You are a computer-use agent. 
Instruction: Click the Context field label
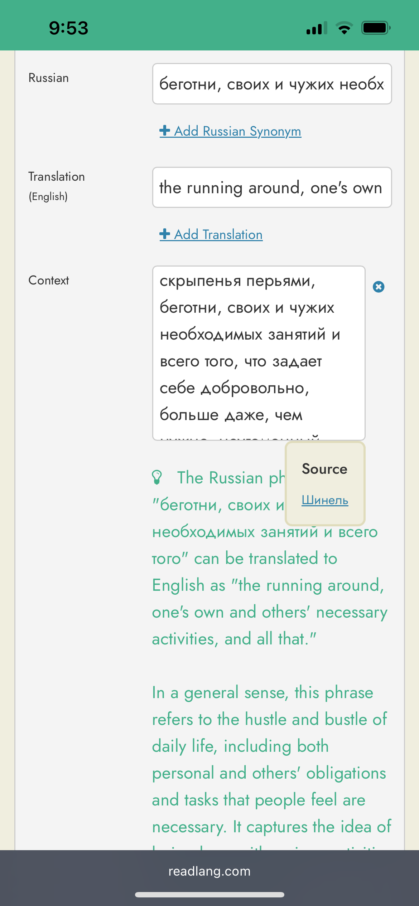(49, 281)
